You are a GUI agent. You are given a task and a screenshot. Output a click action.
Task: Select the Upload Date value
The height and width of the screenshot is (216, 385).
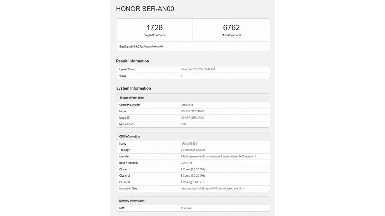point(198,69)
